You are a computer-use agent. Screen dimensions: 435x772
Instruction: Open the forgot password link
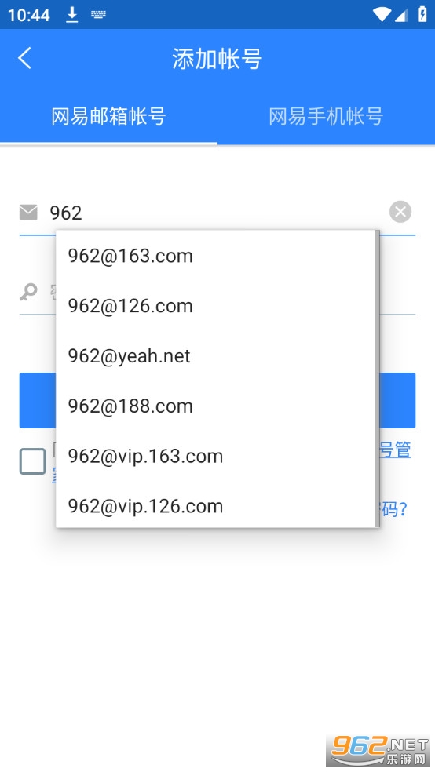click(393, 509)
